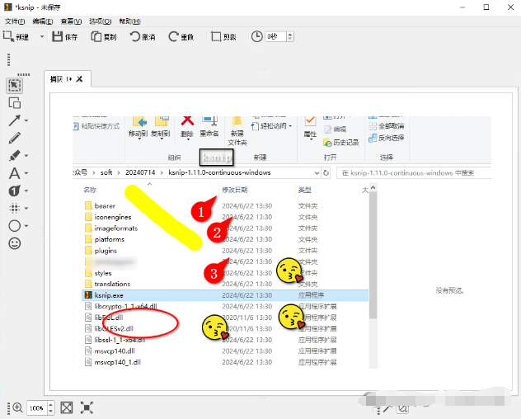Expand the Blur tool options dropdown
521x419 pixels.
click(26, 208)
